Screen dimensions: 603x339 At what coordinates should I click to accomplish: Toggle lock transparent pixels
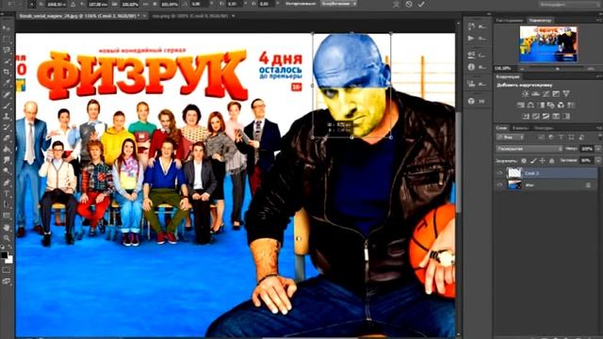coord(524,161)
